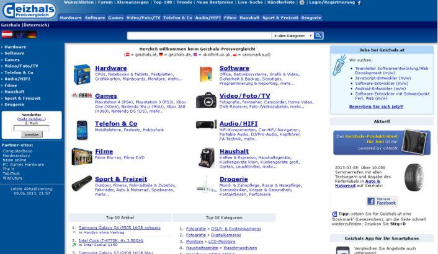Open the AV receiver image for Audio/HIFI
Viewport: 438px width, 254px height.
click(206, 125)
